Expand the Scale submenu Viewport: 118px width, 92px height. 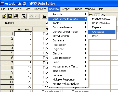(68, 62)
